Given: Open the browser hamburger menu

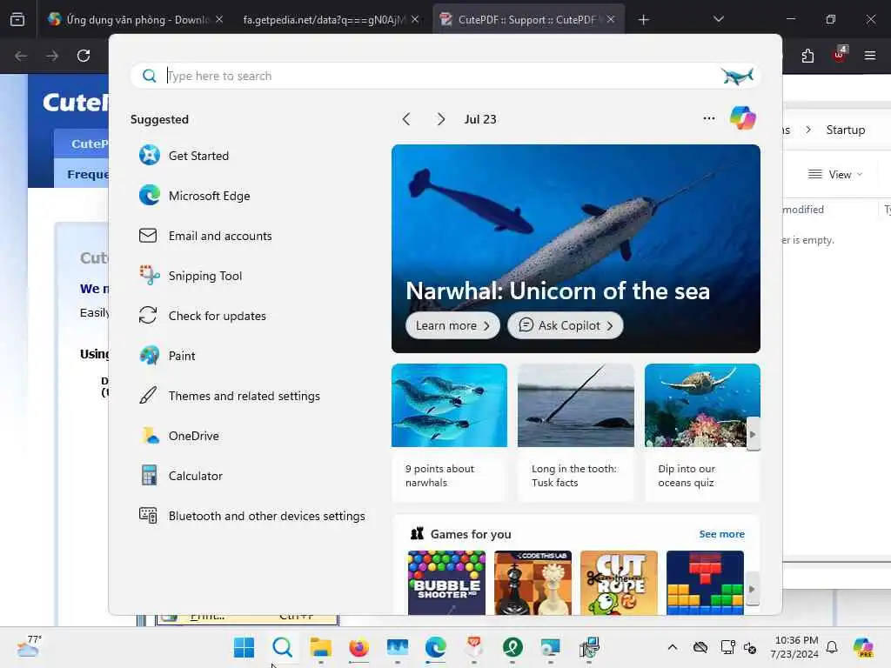Looking at the screenshot, I should click(870, 56).
